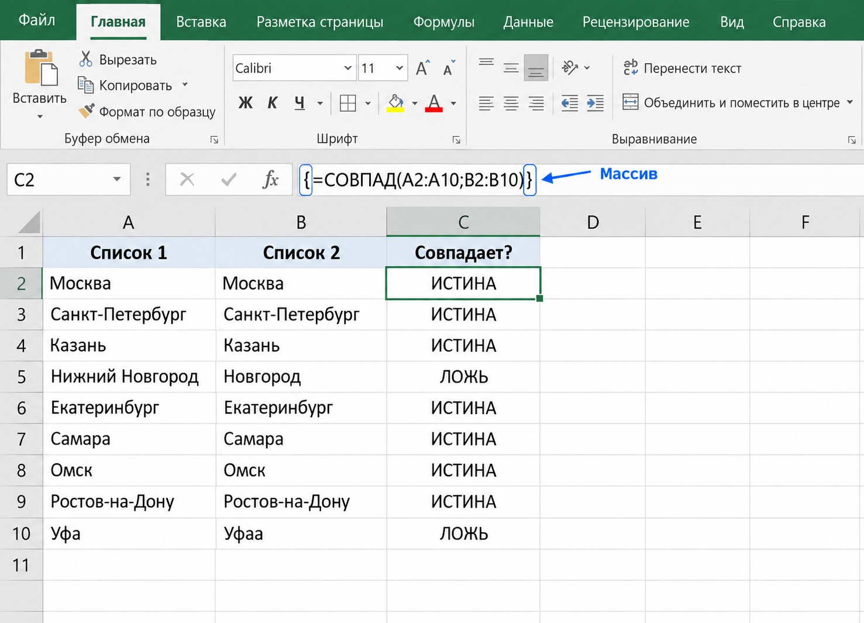Open the Calibri font name dropdown

(347, 68)
